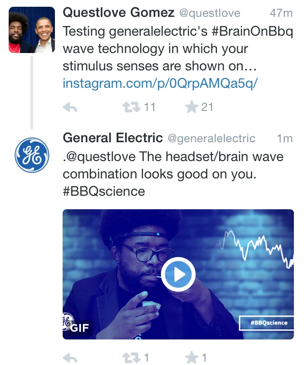This screenshot has height=365, width=304.
Task: Open the 1m timestamp on GE's tweet
Action: pos(284,138)
